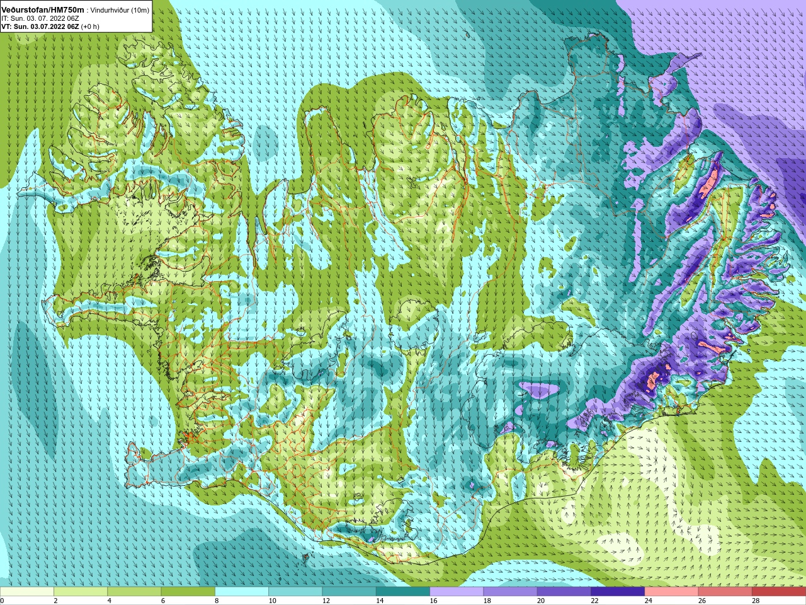Click the legend value 8
The image size is (806, 605).
tap(218, 601)
